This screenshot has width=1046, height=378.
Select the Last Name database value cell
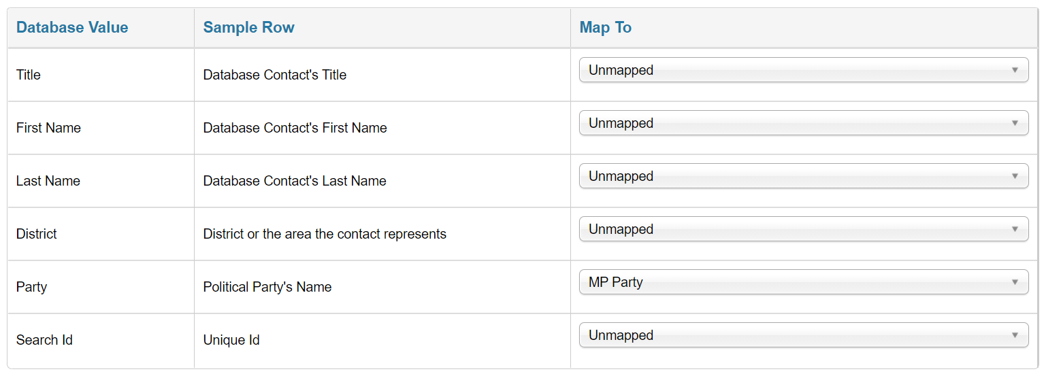click(48, 181)
